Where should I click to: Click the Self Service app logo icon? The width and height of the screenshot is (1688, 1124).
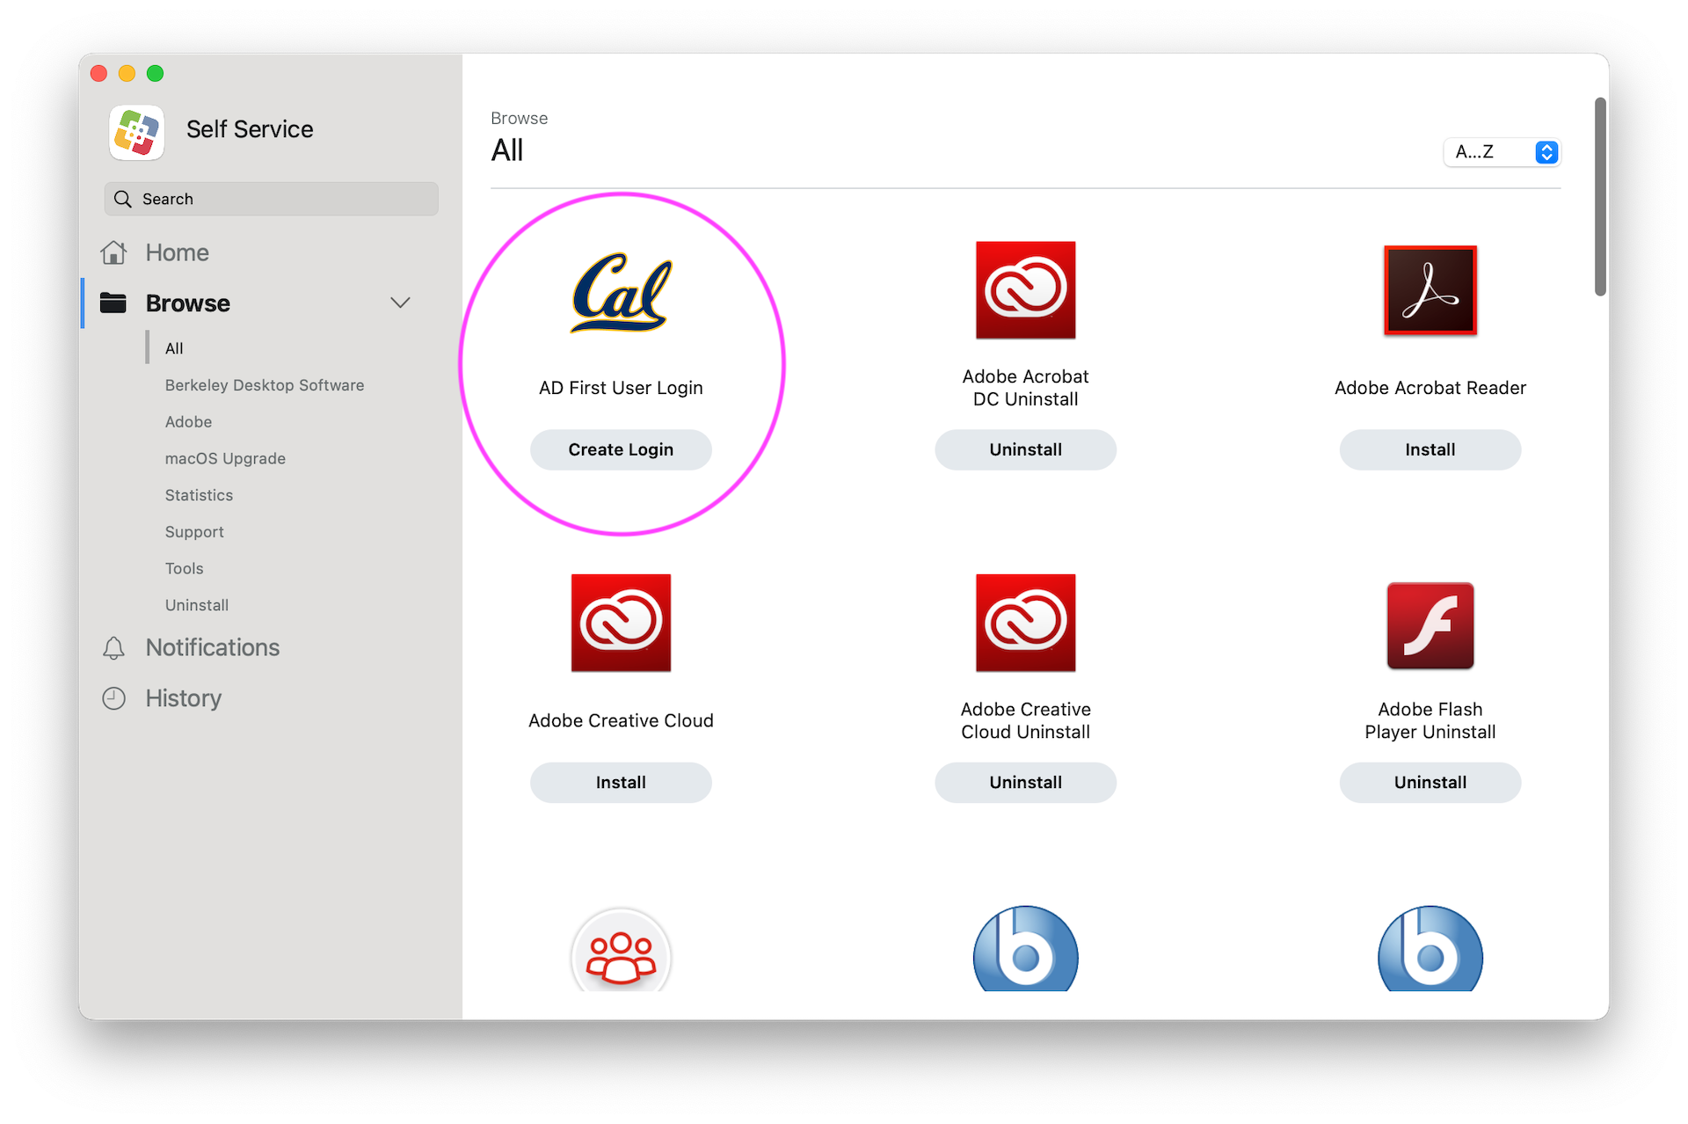tap(136, 132)
